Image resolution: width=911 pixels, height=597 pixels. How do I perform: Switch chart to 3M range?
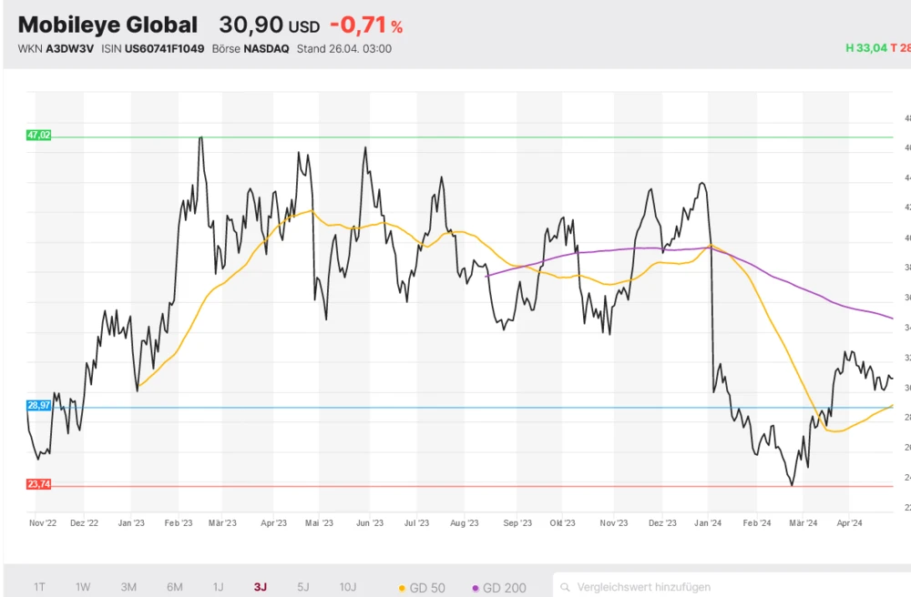click(128, 587)
